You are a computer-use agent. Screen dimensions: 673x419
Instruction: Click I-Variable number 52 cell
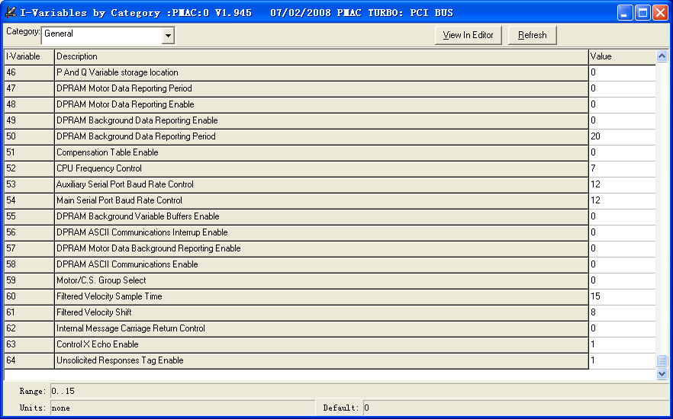pos(29,168)
